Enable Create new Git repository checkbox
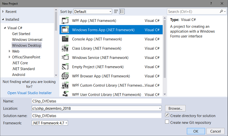The image size is (228, 136). tap(167, 122)
